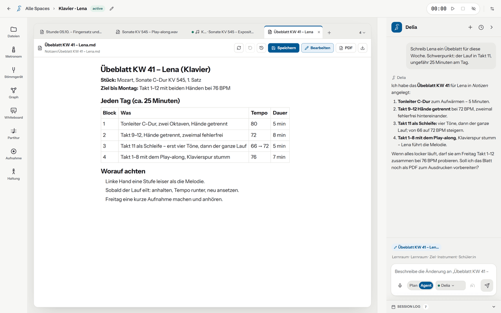
Task: Switch to Stunde 05.10. Fingersatz tab
Action: (x=71, y=32)
